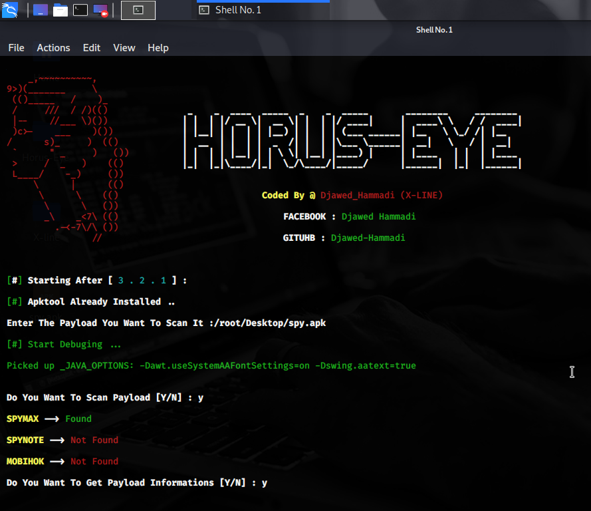Open the Actions menu
The image size is (591, 511).
53,47
